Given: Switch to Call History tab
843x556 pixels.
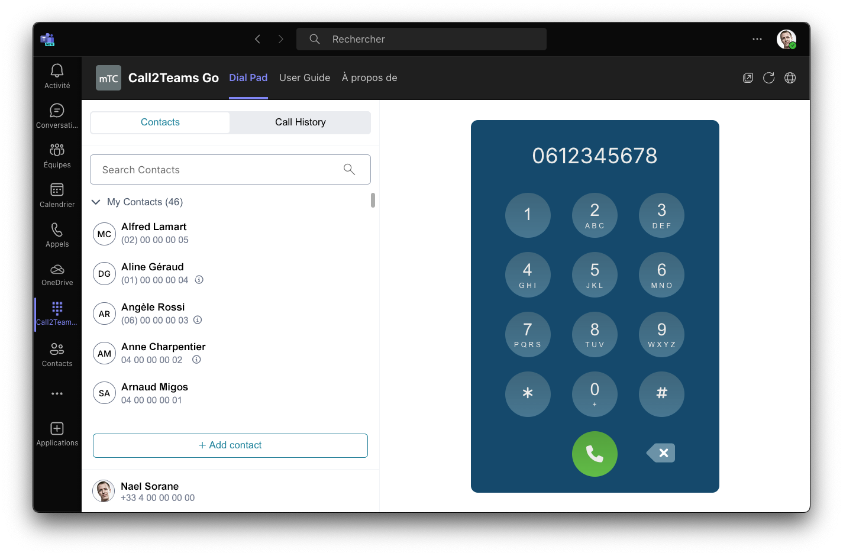Looking at the screenshot, I should pyautogui.click(x=301, y=122).
